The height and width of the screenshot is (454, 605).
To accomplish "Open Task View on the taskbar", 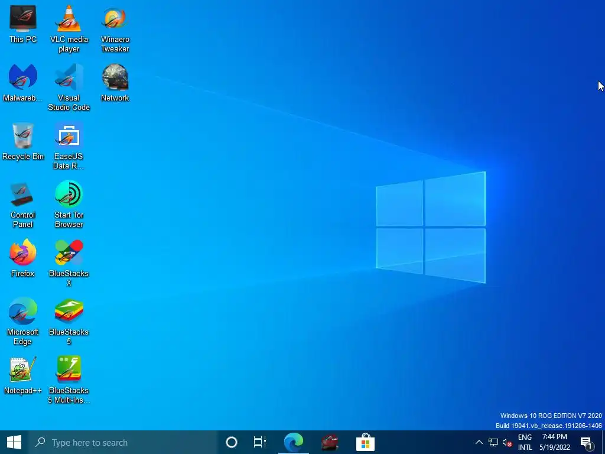I will [x=260, y=442].
